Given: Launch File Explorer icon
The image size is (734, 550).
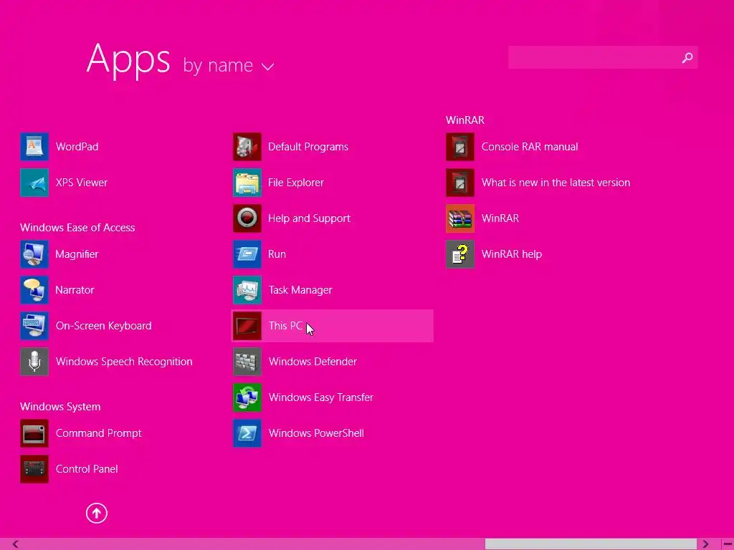Looking at the screenshot, I should tap(247, 183).
